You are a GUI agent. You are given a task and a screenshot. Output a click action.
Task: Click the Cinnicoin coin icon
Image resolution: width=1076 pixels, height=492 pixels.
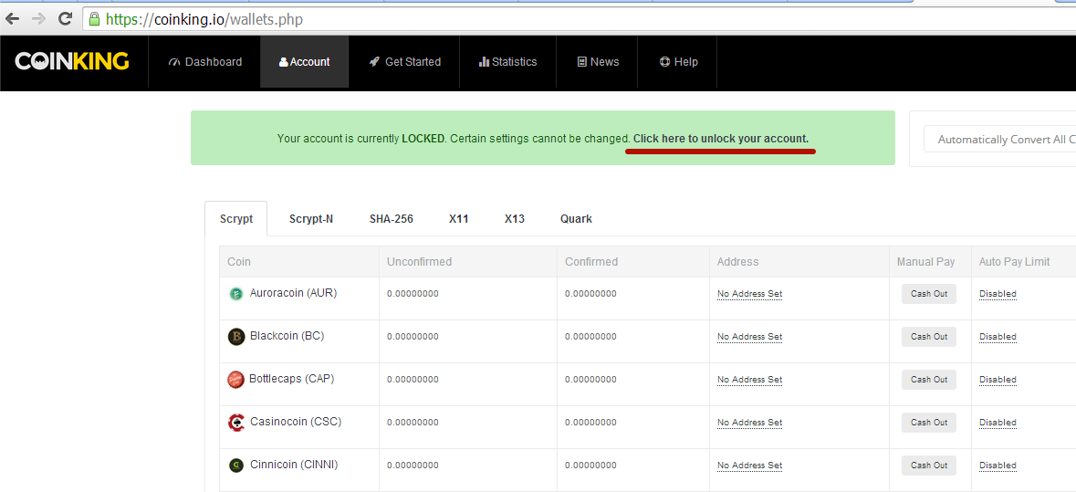coord(235,466)
